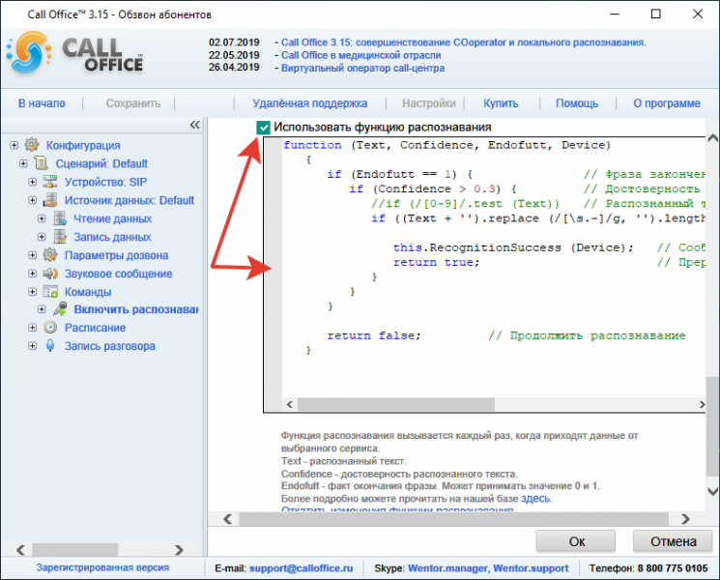
Task: Maximize the Call Office window
Action: coord(655,14)
